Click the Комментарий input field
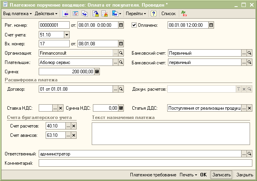This screenshot has width=257, height=181. click(146, 163)
